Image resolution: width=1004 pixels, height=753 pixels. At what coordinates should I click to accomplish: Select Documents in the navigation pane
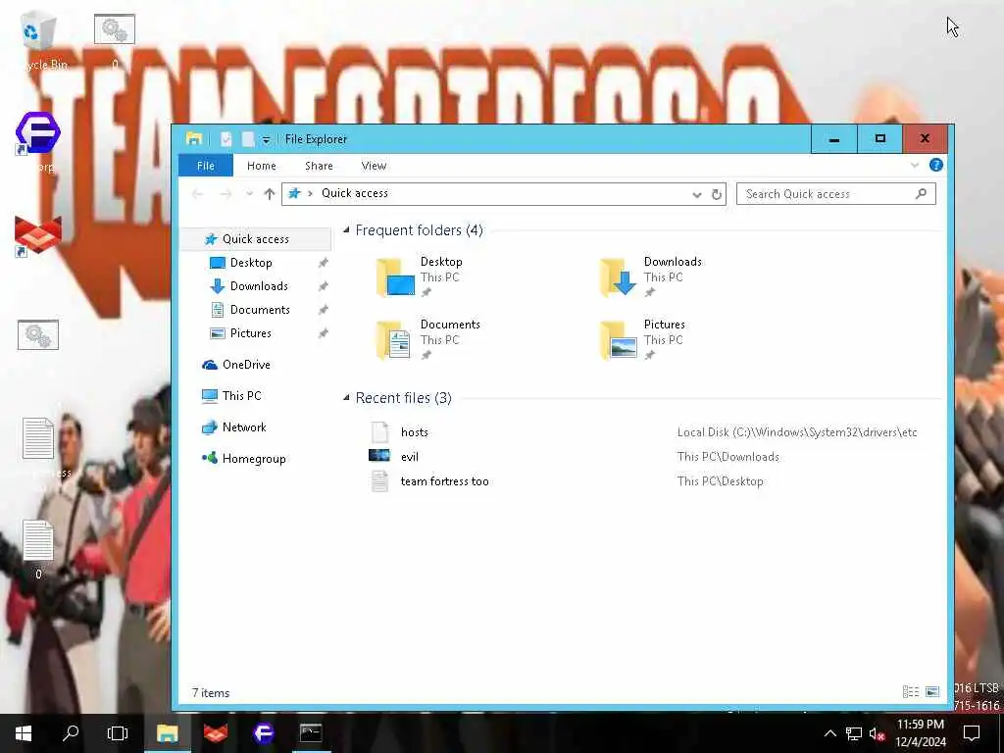(x=259, y=310)
